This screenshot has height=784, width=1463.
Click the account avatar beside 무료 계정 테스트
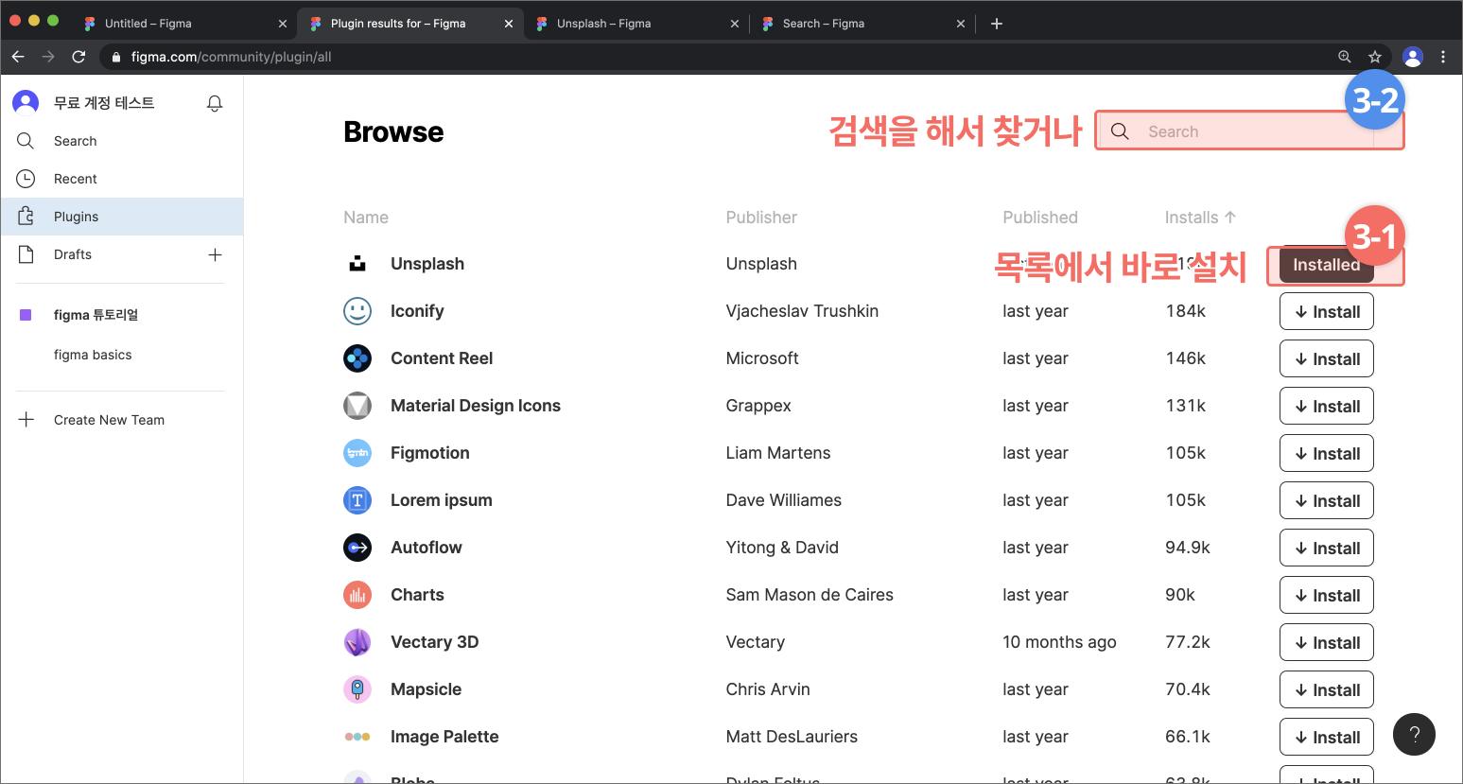pyautogui.click(x=26, y=102)
